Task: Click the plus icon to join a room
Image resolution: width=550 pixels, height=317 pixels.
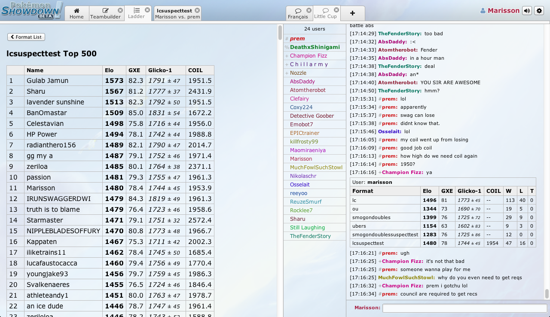Action: pos(352,13)
